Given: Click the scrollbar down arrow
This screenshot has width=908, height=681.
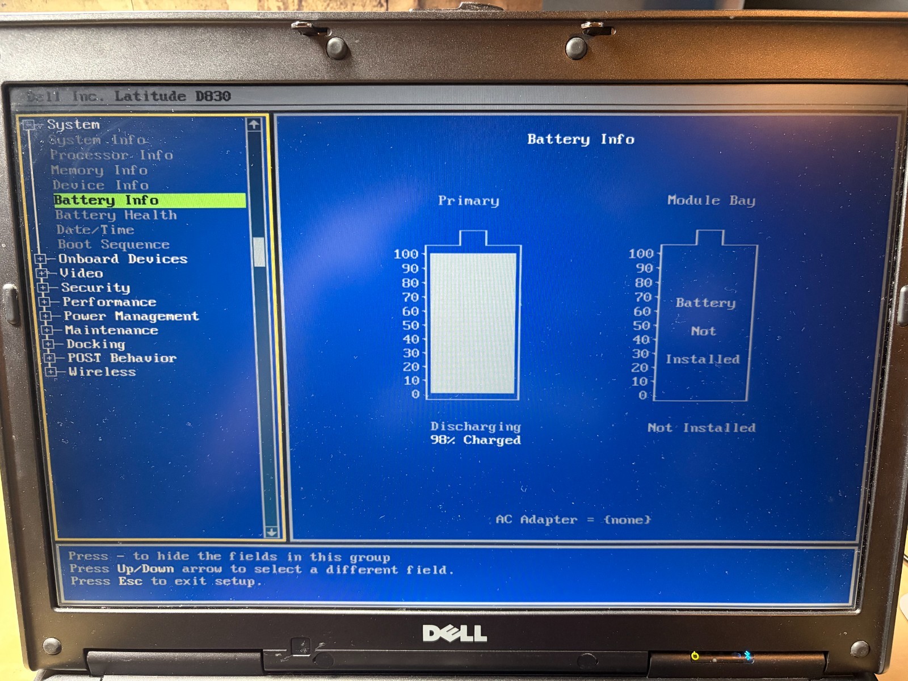Looking at the screenshot, I should (271, 532).
